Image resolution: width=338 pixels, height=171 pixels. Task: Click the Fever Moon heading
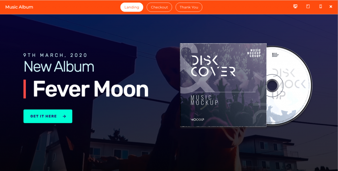point(91,89)
